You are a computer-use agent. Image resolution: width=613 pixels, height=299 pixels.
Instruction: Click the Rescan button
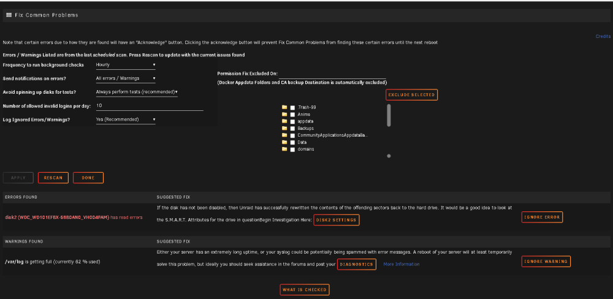[x=53, y=178]
